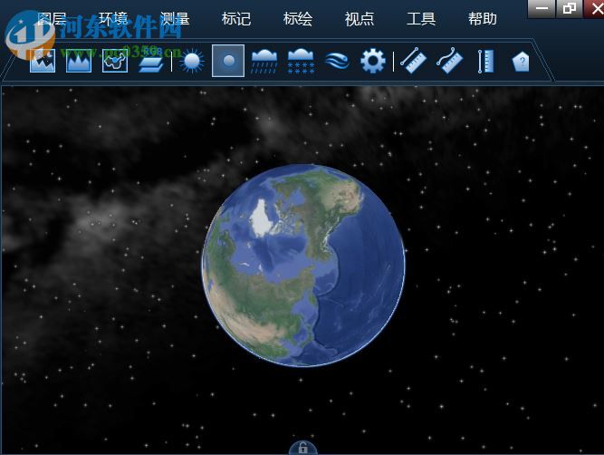Click the stacked layers icon
This screenshot has width=604, height=455.
pos(150,62)
